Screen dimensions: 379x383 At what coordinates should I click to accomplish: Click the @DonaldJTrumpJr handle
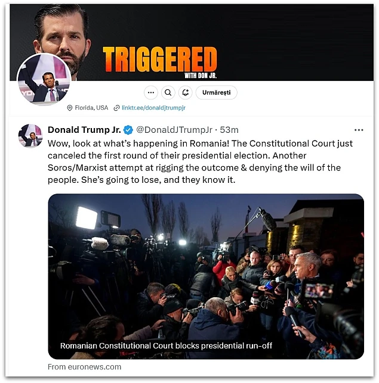(x=174, y=130)
